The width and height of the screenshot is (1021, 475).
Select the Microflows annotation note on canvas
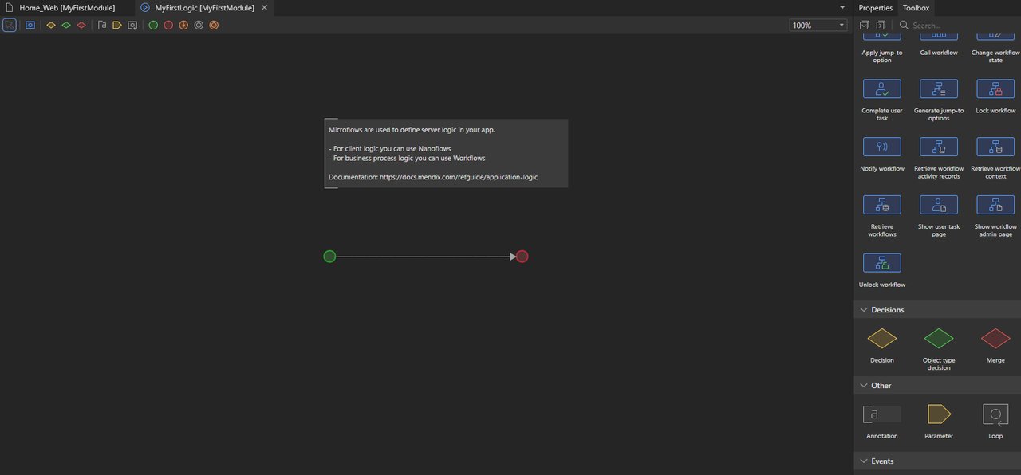pos(446,154)
